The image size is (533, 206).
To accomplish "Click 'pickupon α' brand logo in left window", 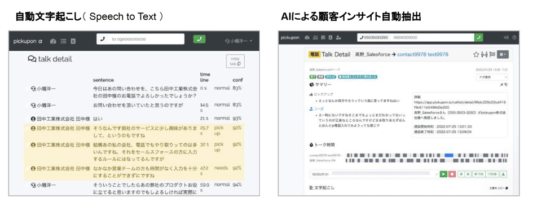I will 28,41.
